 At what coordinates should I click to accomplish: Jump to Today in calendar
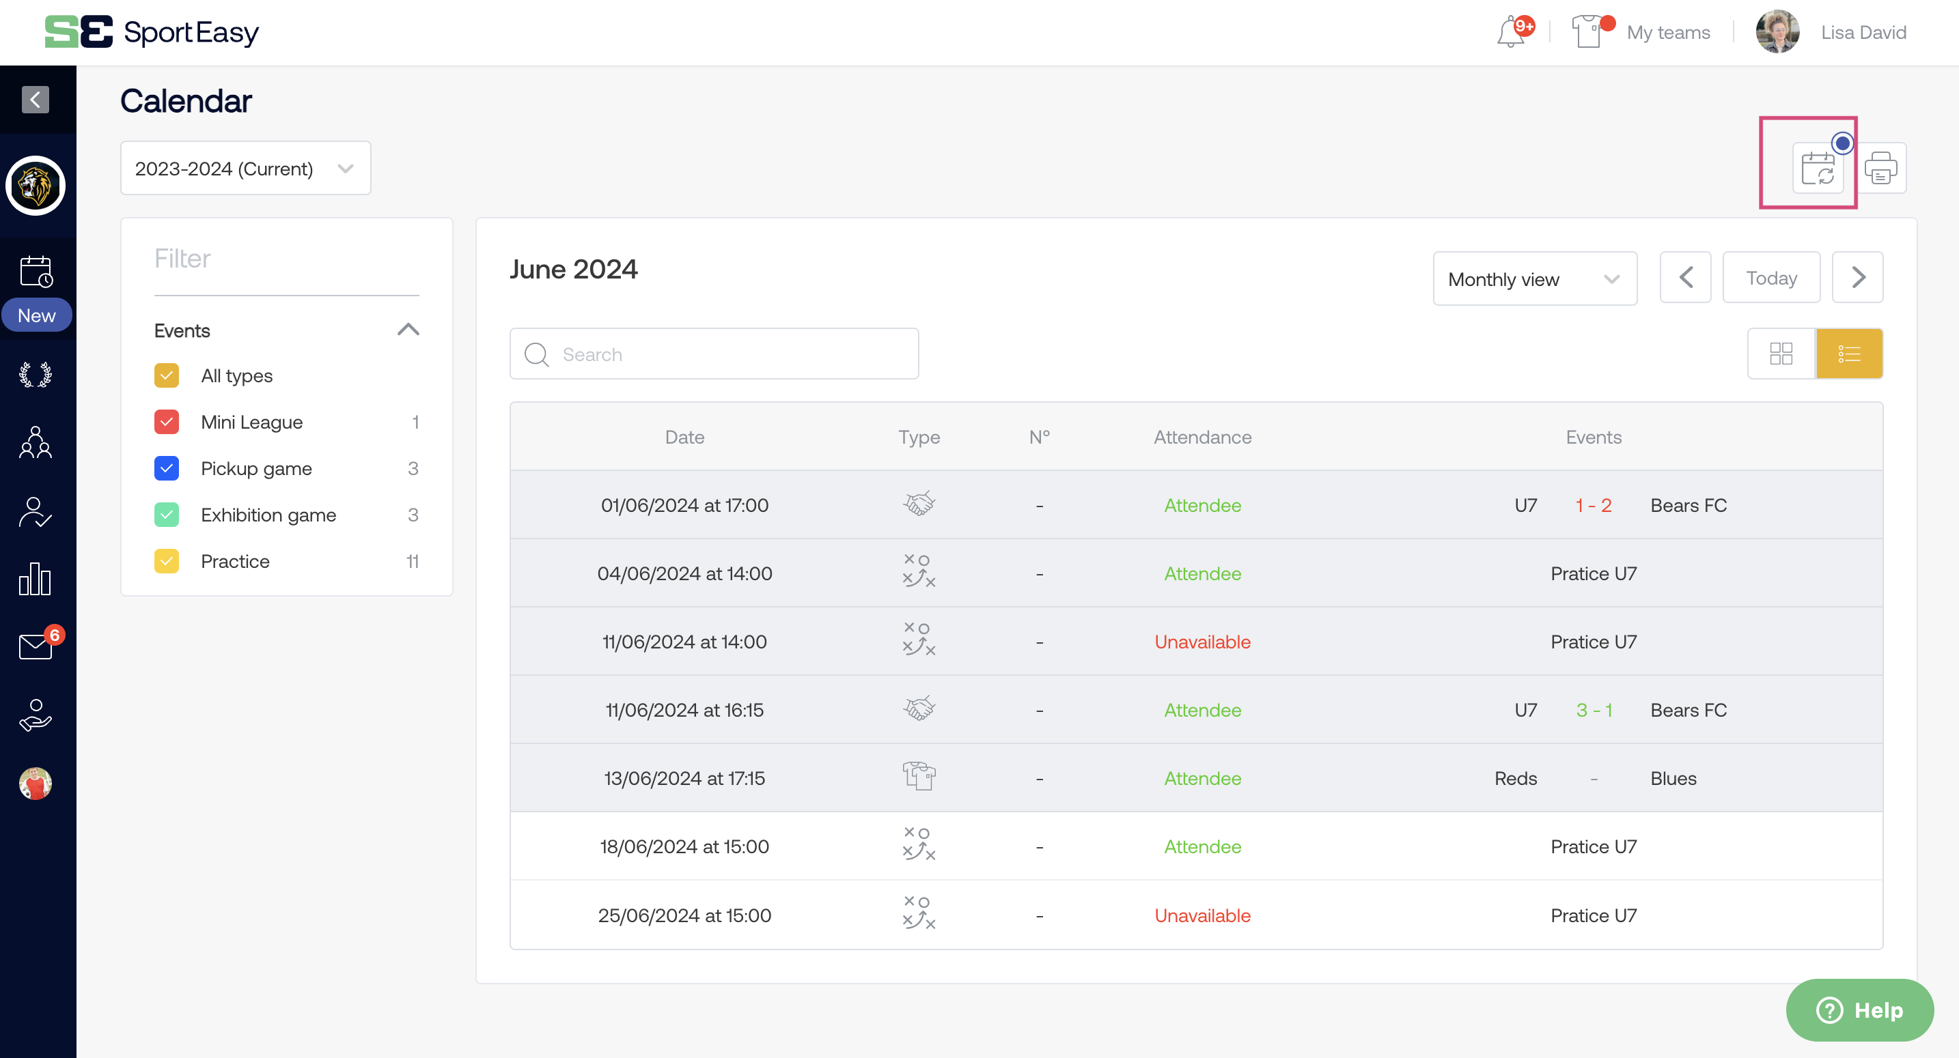click(x=1770, y=278)
